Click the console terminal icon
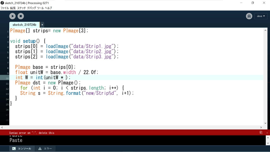Viewport: 270px width, 152px height. 14,149
